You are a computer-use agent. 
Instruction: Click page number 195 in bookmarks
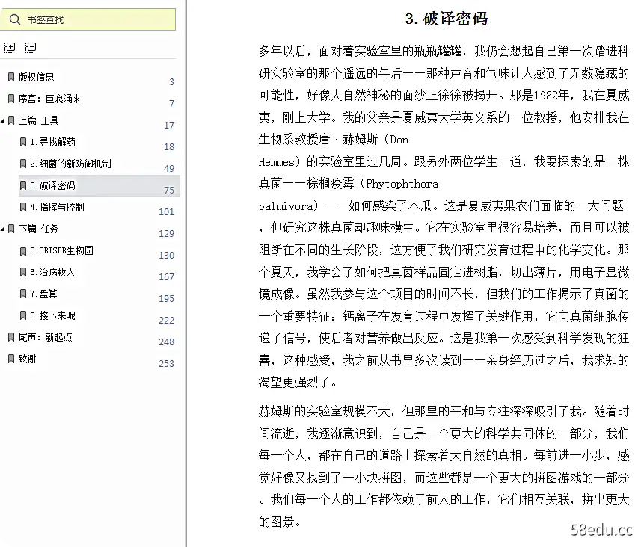coord(166,299)
